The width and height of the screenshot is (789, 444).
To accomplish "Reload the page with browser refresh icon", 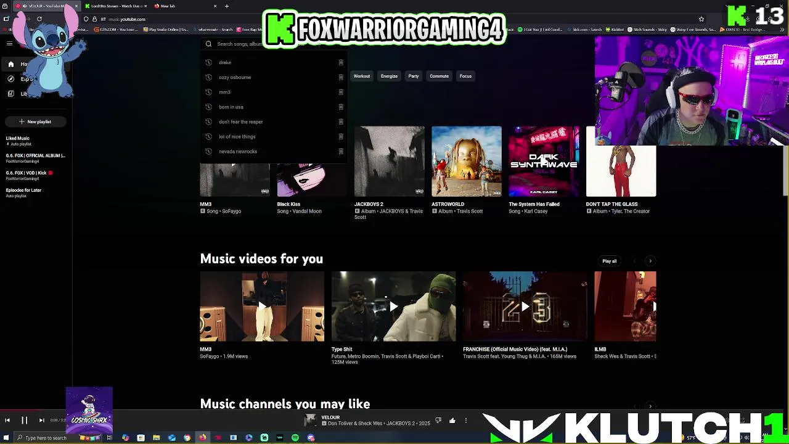I will [39, 19].
